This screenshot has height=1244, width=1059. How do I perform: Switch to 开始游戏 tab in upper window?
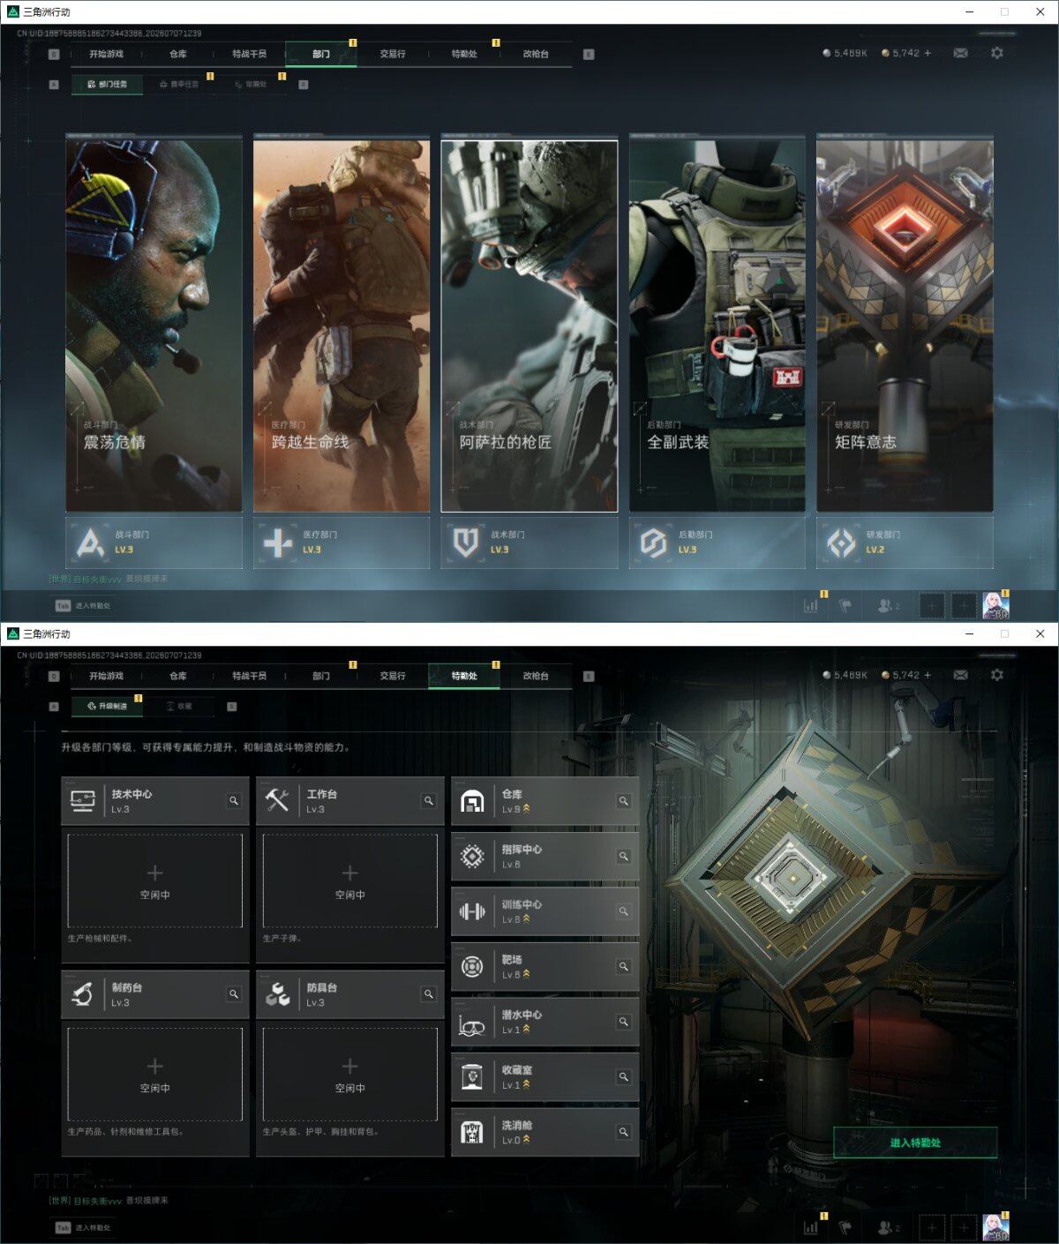pyautogui.click(x=106, y=54)
